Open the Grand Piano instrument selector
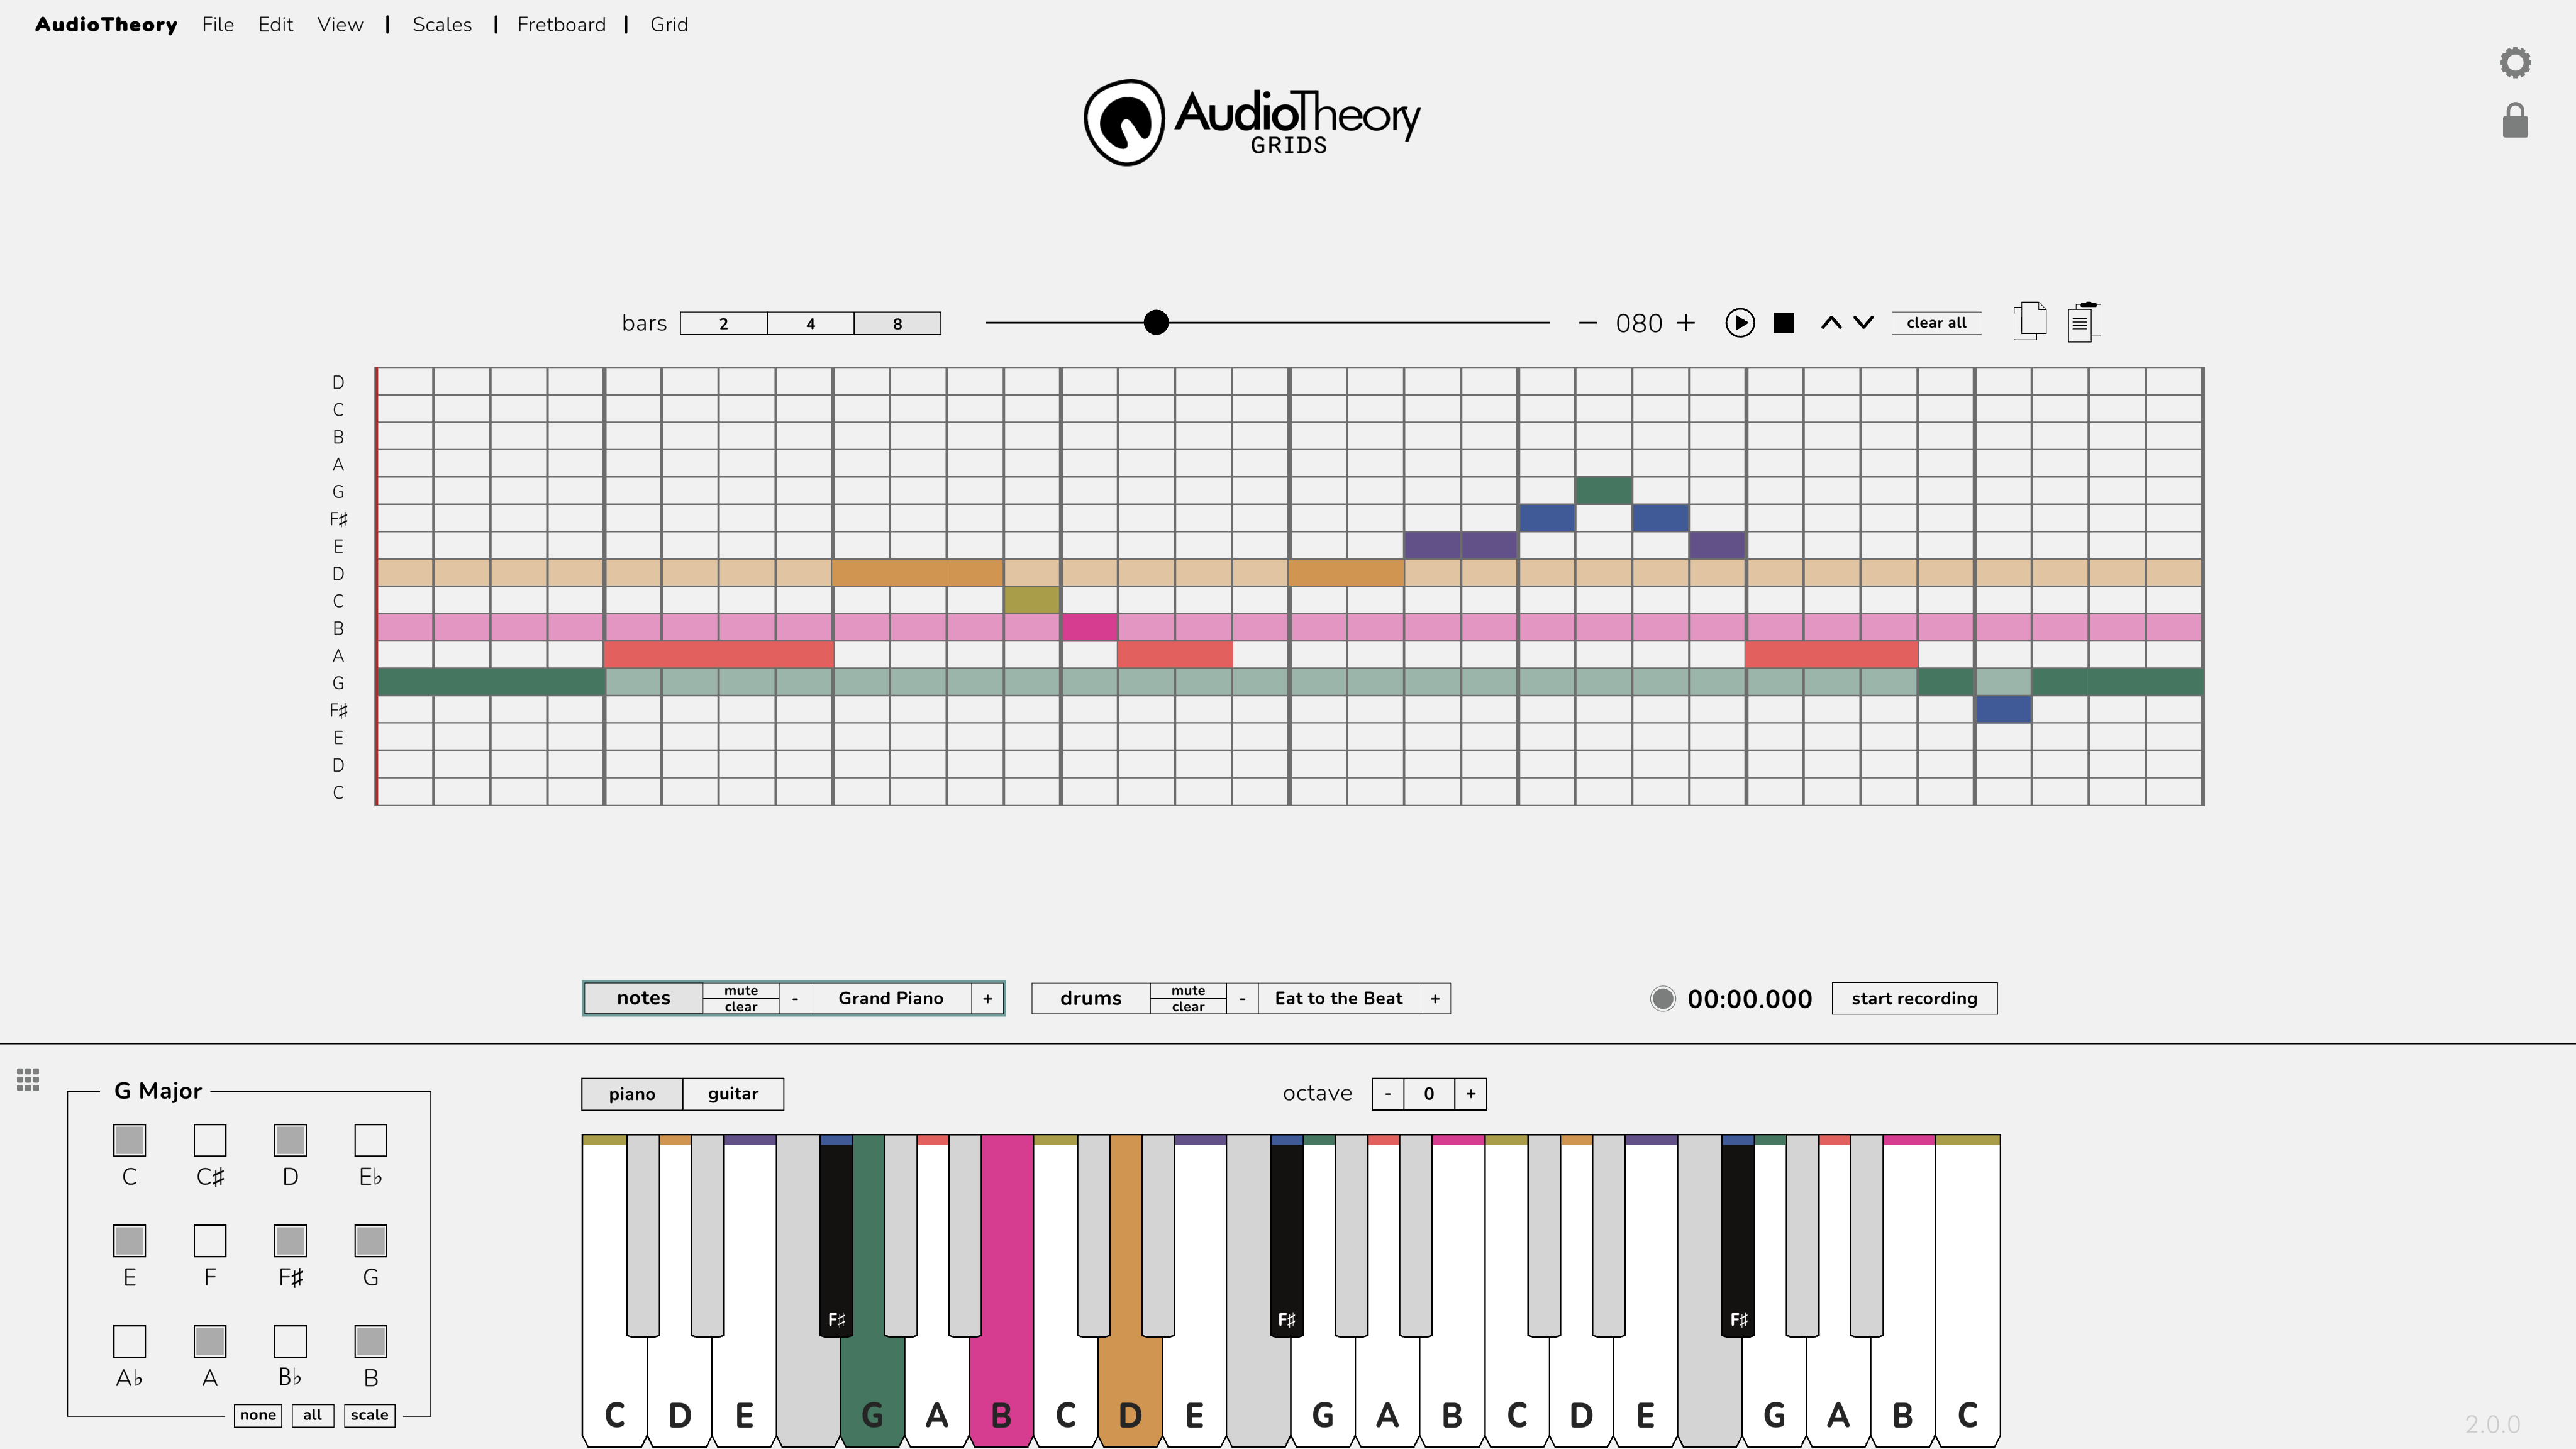 [x=890, y=998]
